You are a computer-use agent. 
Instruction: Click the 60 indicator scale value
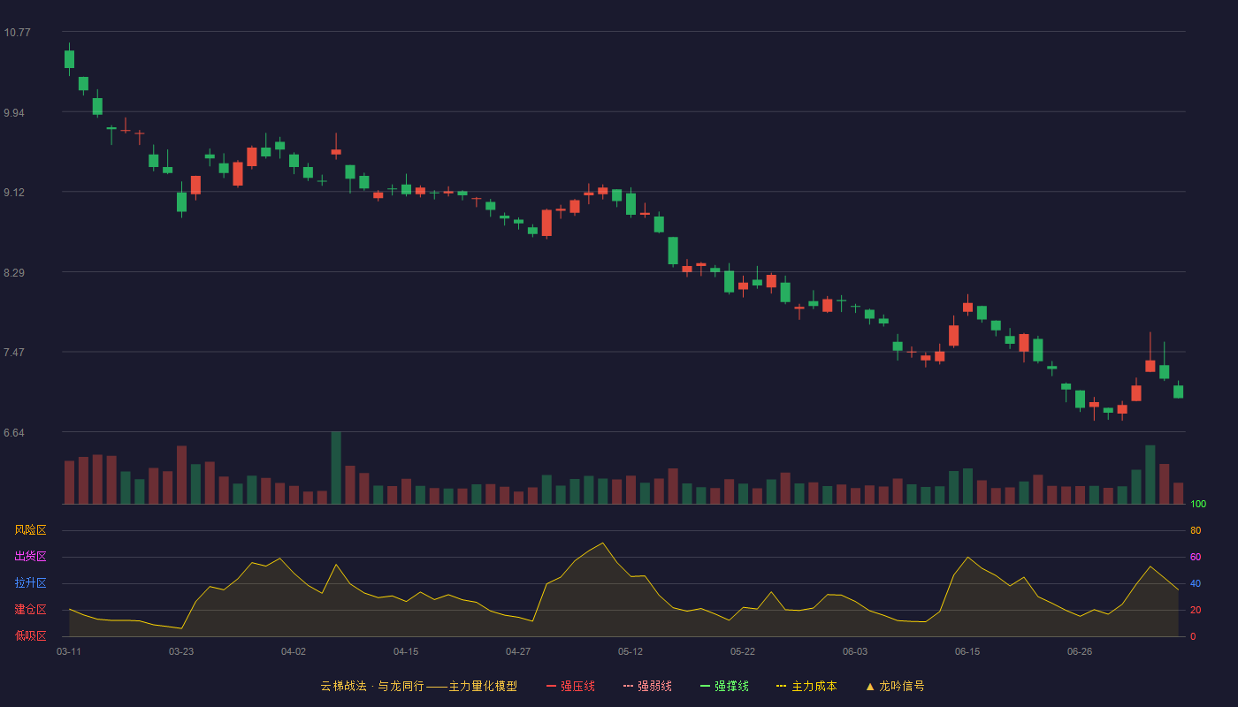[1196, 557]
